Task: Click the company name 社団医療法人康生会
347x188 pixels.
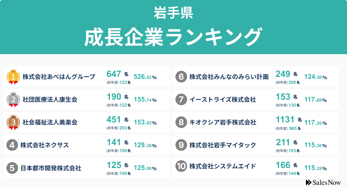Action: tap(50, 99)
